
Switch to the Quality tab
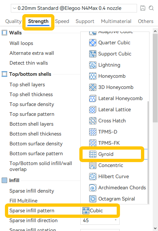click(13, 21)
